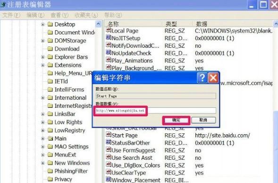Click the 'yes' data of UseClearType
This screenshot has width=278, height=183.
click(199, 173)
